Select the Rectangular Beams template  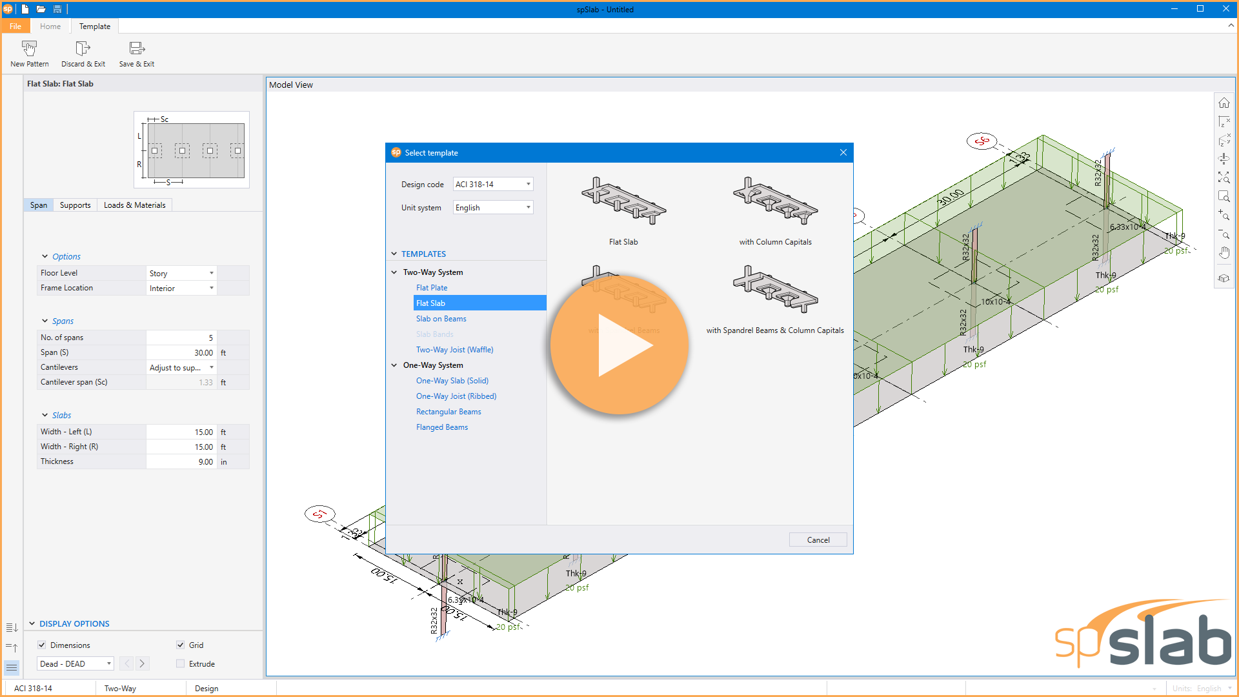coord(448,412)
